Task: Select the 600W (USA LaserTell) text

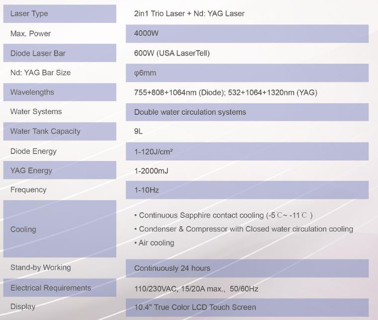Action: pyautogui.click(x=172, y=53)
